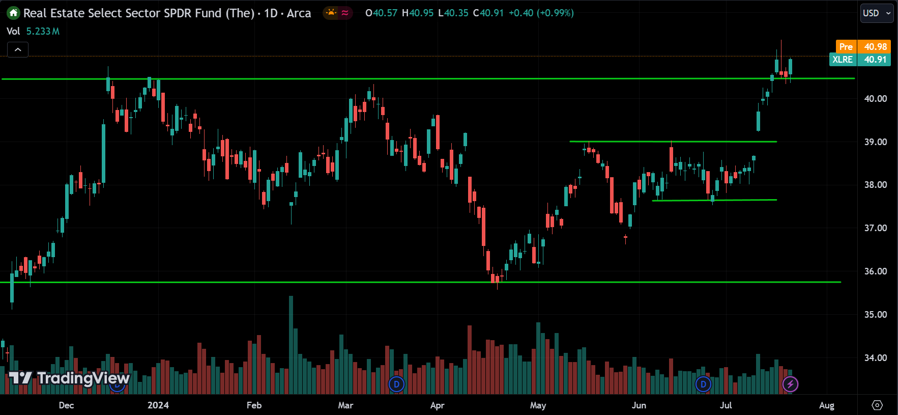Click the XLRE price label tag
Screen dimensions: 898x415
tap(860, 60)
